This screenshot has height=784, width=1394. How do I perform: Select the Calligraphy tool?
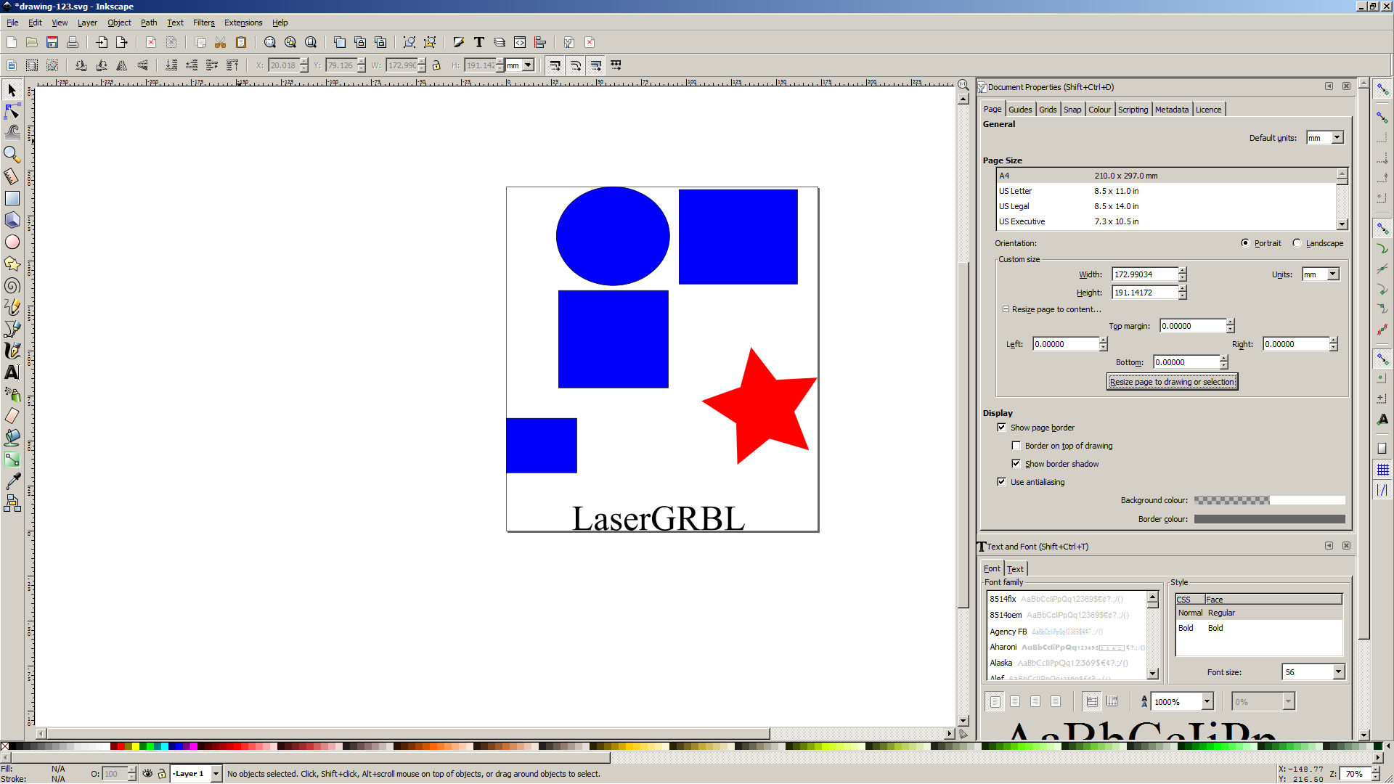(x=12, y=351)
